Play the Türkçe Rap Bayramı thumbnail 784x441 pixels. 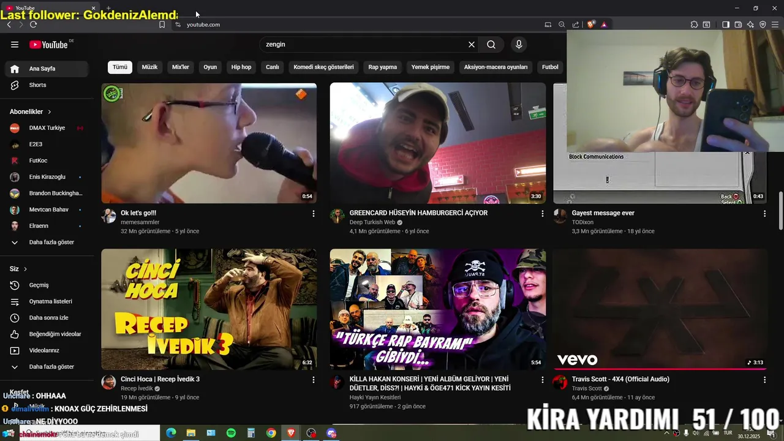click(x=438, y=309)
